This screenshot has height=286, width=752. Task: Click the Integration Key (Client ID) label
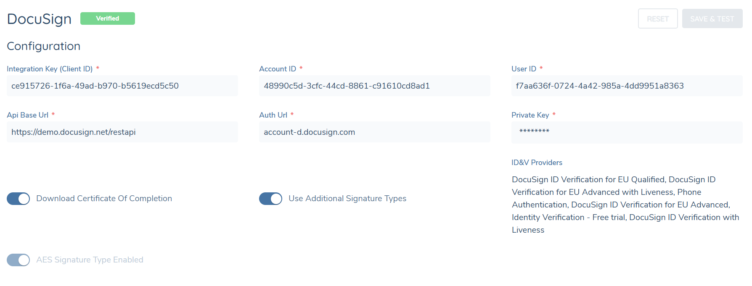click(50, 69)
